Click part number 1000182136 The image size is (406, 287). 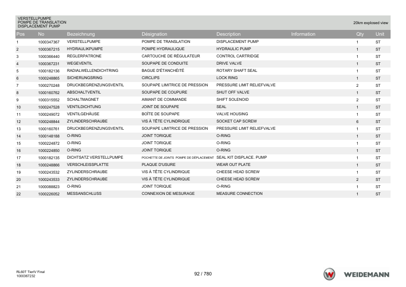[x=49, y=71]
